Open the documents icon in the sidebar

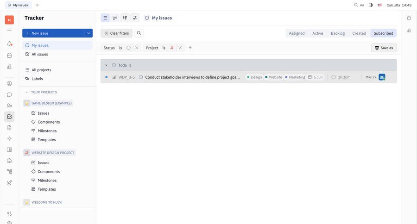(x=9, y=128)
